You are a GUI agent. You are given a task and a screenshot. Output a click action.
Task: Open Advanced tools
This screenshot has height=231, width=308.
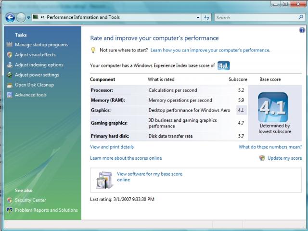[x=31, y=95]
